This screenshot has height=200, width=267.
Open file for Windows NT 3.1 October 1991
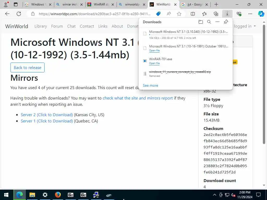[x=154, y=51]
